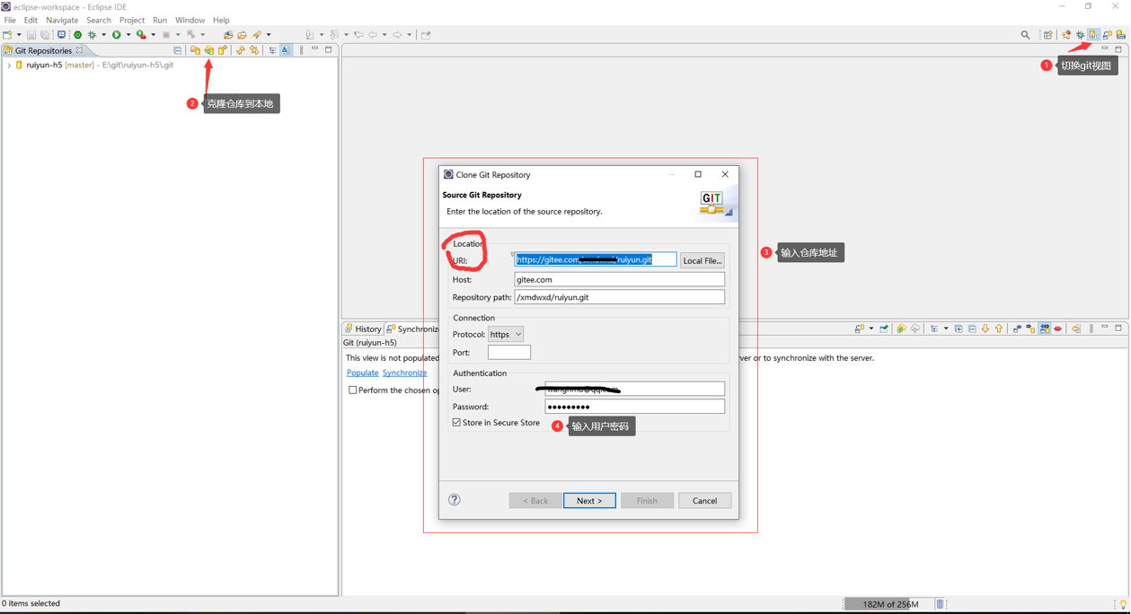Click the Password field
1131x614 pixels.
(634, 407)
